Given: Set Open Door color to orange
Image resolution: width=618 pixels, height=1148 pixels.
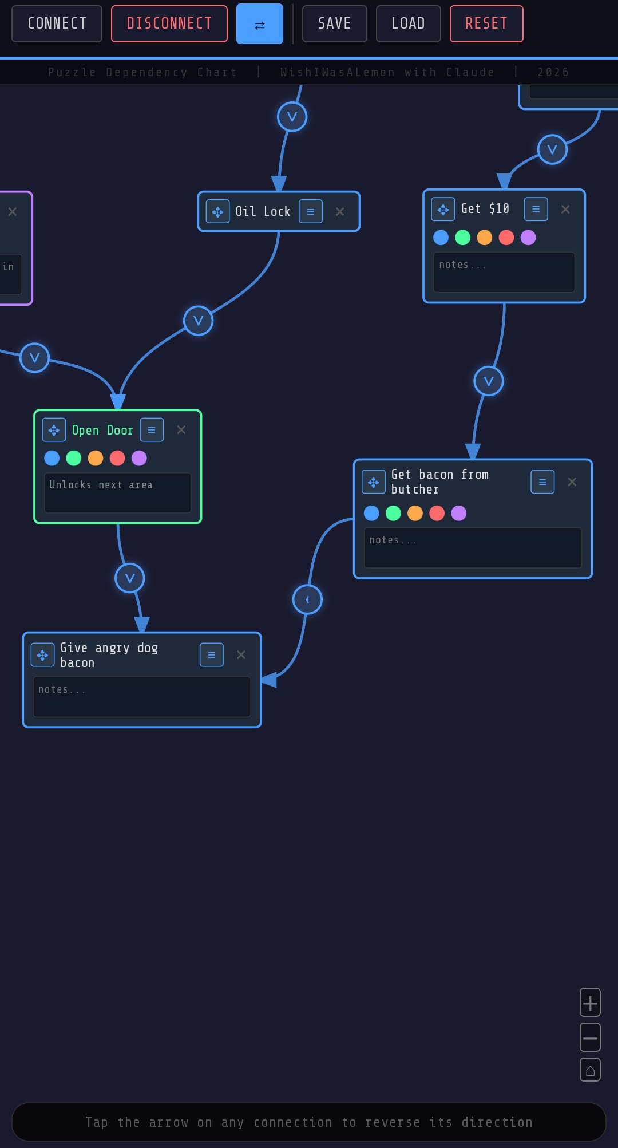Looking at the screenshot, I should click(96, 458).
